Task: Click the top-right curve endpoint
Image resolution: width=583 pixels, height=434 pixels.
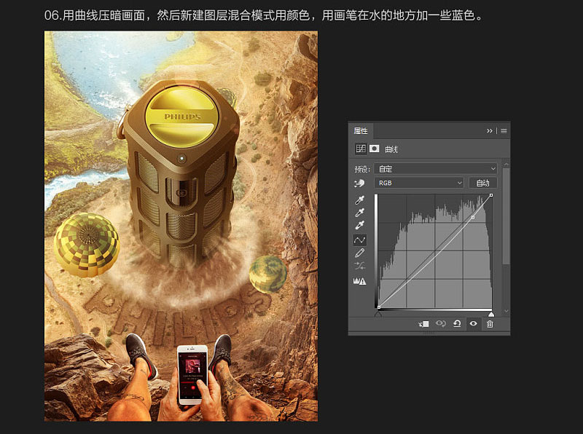Action: tap(491, 195)
